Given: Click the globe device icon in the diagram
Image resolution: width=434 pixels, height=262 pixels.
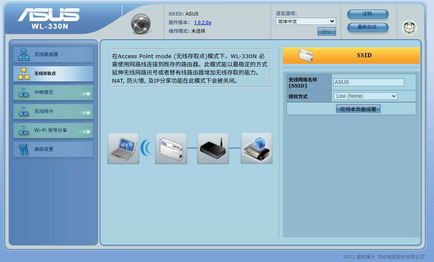Looking at the screenshot, I should (x=256, y=148).
